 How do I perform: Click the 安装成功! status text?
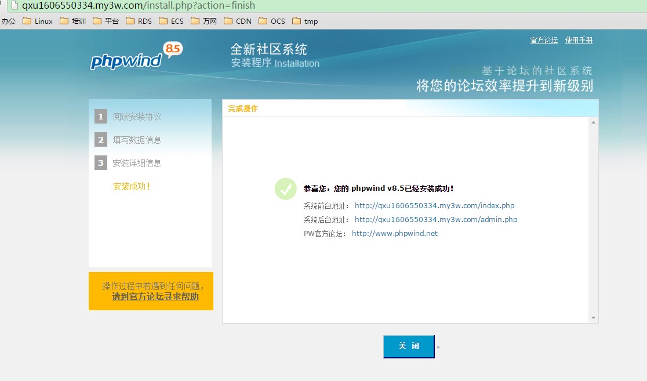point(132,186)
